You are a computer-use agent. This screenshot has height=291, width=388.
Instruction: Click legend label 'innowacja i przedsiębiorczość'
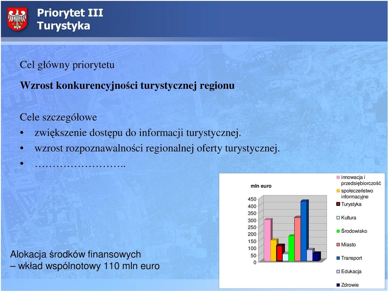click(361, 180)
